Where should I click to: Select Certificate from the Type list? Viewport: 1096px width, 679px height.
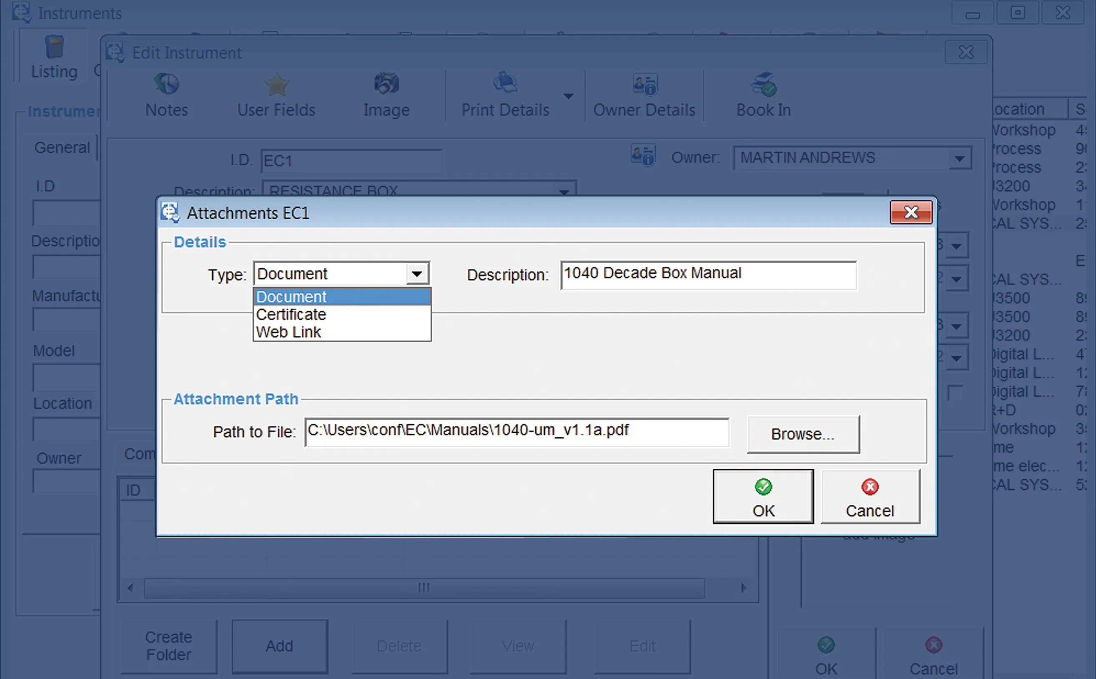pyautogui.click(x=291, y=315)
